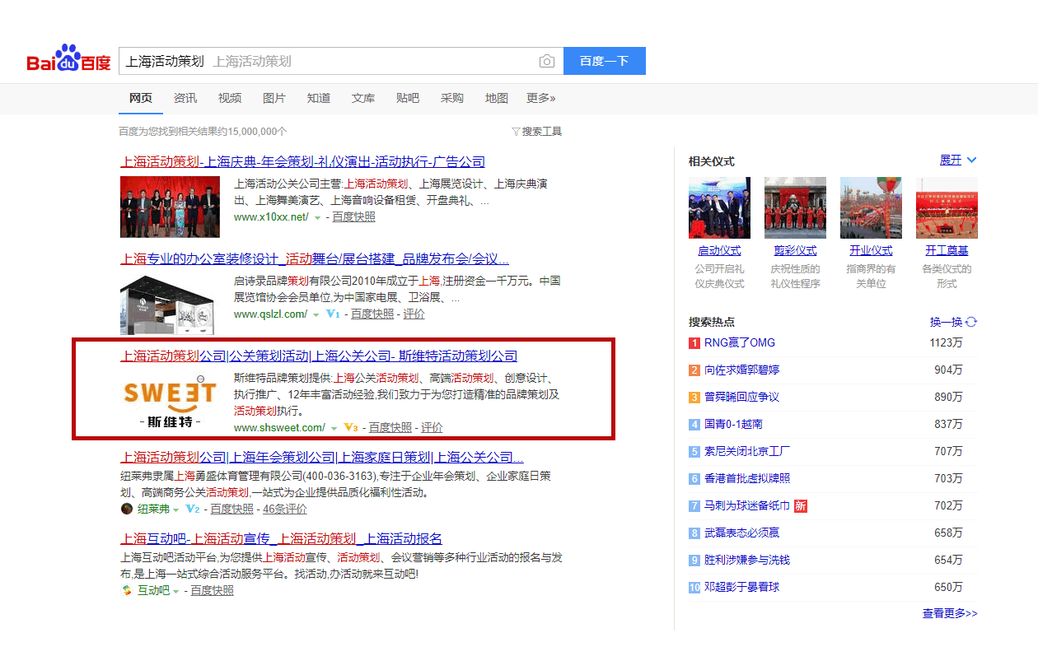Click V2 badge beside 纽莱弗
Viewport: 1038px width, 670px height.
[x=192, y=509]
